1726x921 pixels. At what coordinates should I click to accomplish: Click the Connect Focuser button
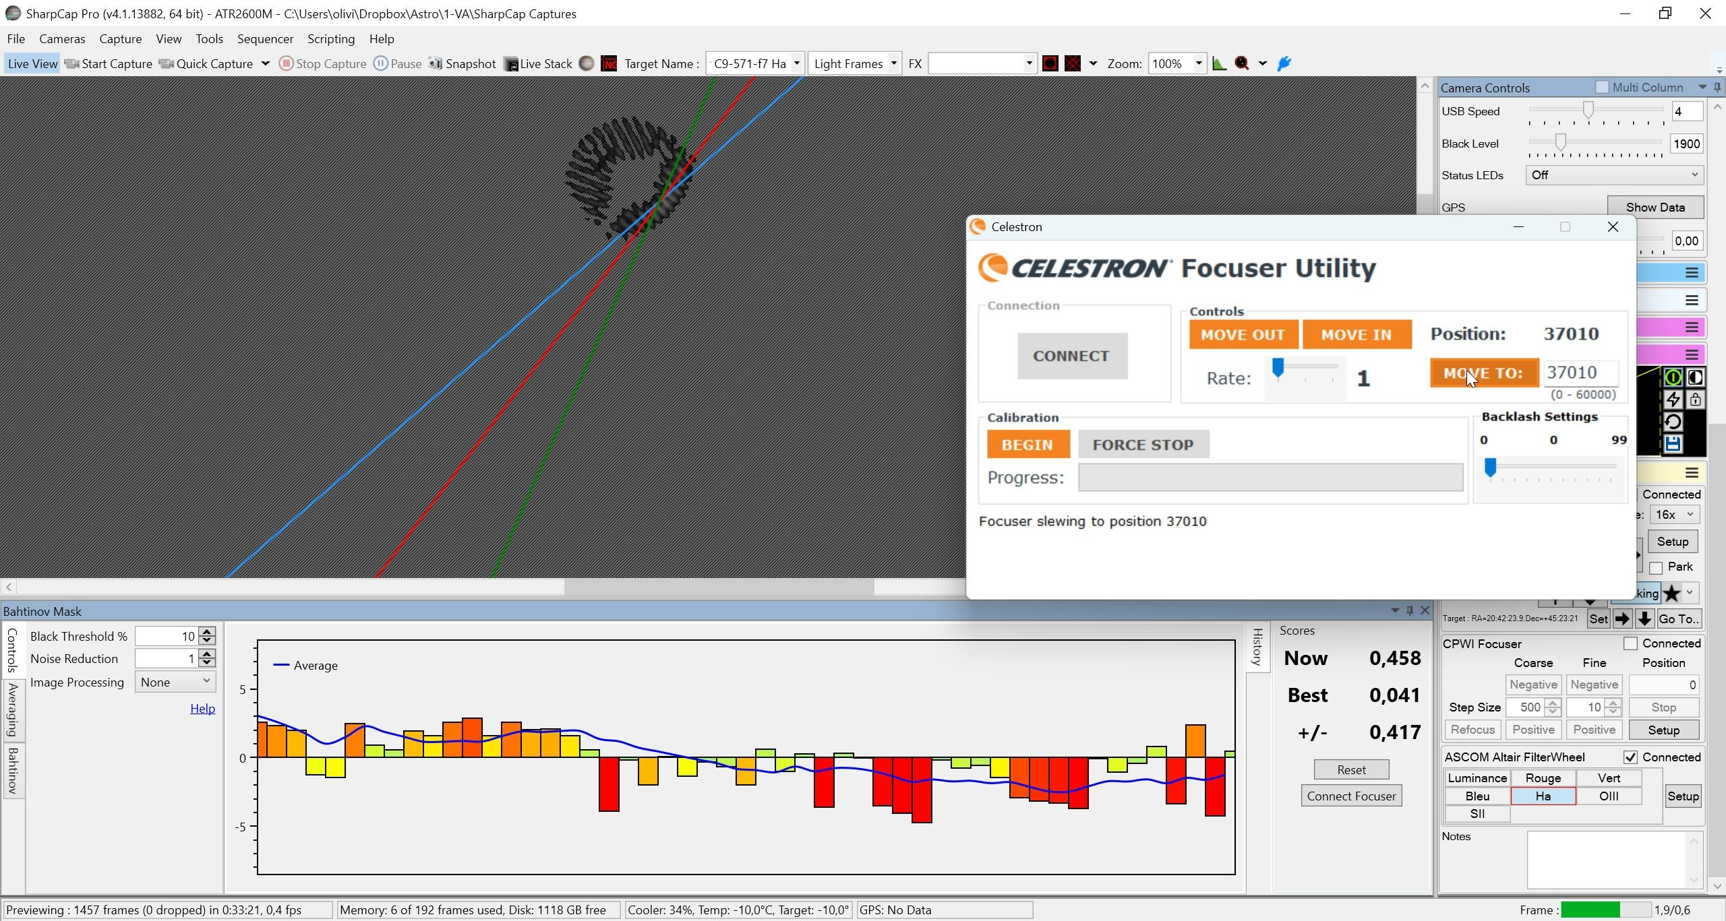click(1351, 796)
